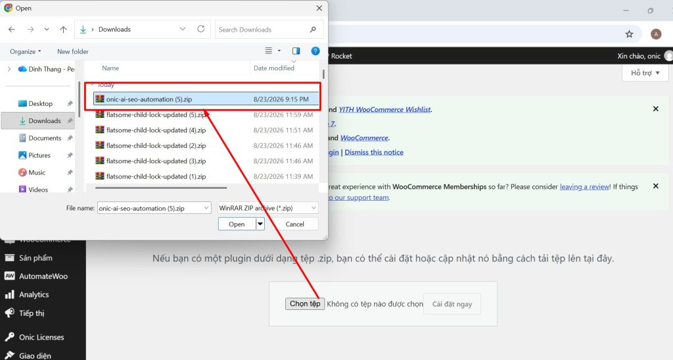673x360 pixels.
Task: Dismiss the WooCommerce Memberships review notice
Action: (655, 186)
